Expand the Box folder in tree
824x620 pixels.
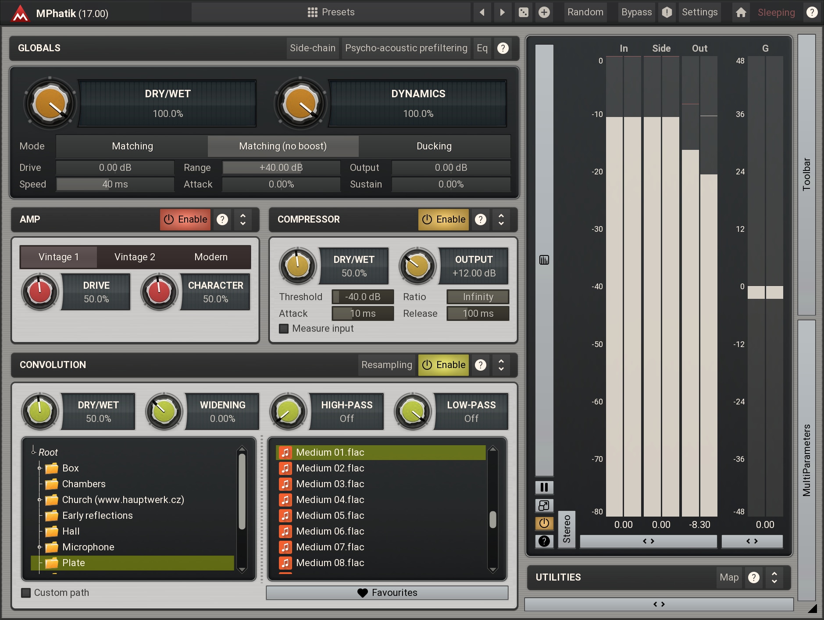point(39,468)
